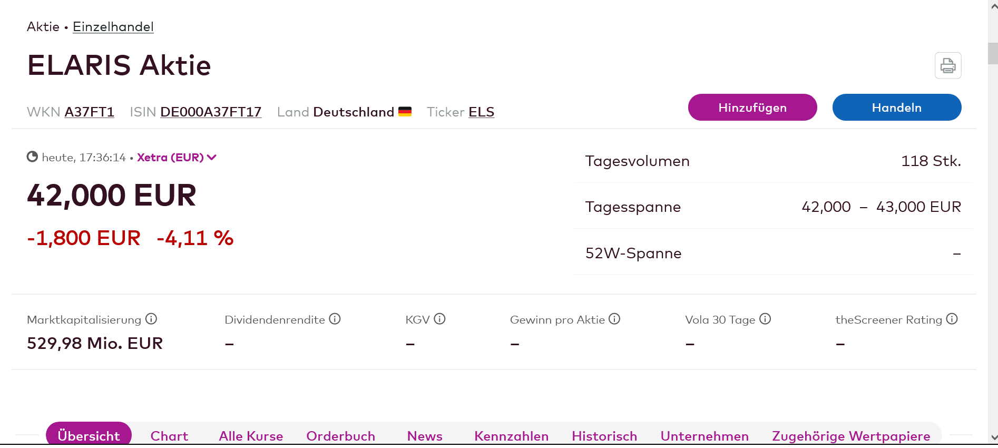Screen dimensions: 998x448
Task: Click the print page icon
Action: (947, 65)
